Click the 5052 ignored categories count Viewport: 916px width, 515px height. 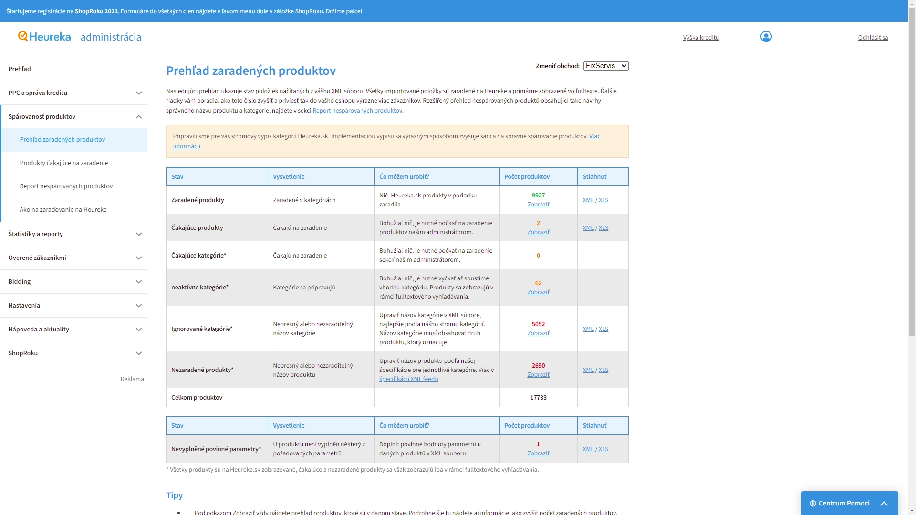coord(538,324)
